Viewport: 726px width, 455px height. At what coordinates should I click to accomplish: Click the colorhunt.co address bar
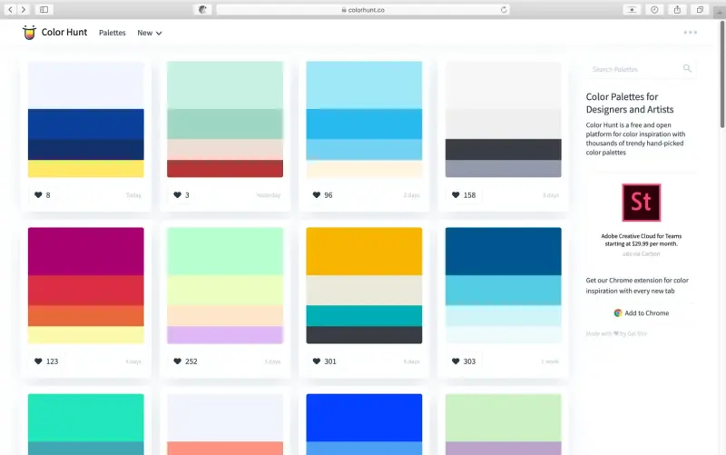tap(363, 9)
